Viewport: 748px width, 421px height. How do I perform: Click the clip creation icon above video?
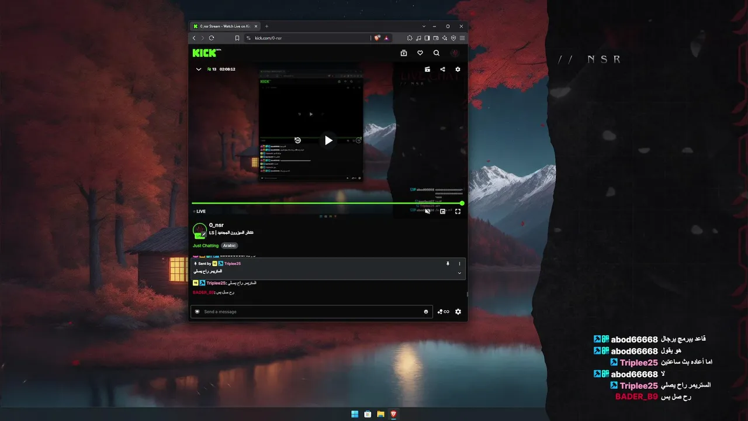427,69
